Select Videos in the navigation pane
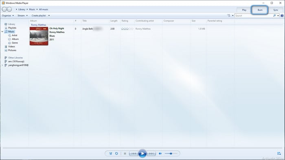 pyautogui.click(x=11, y=47)
